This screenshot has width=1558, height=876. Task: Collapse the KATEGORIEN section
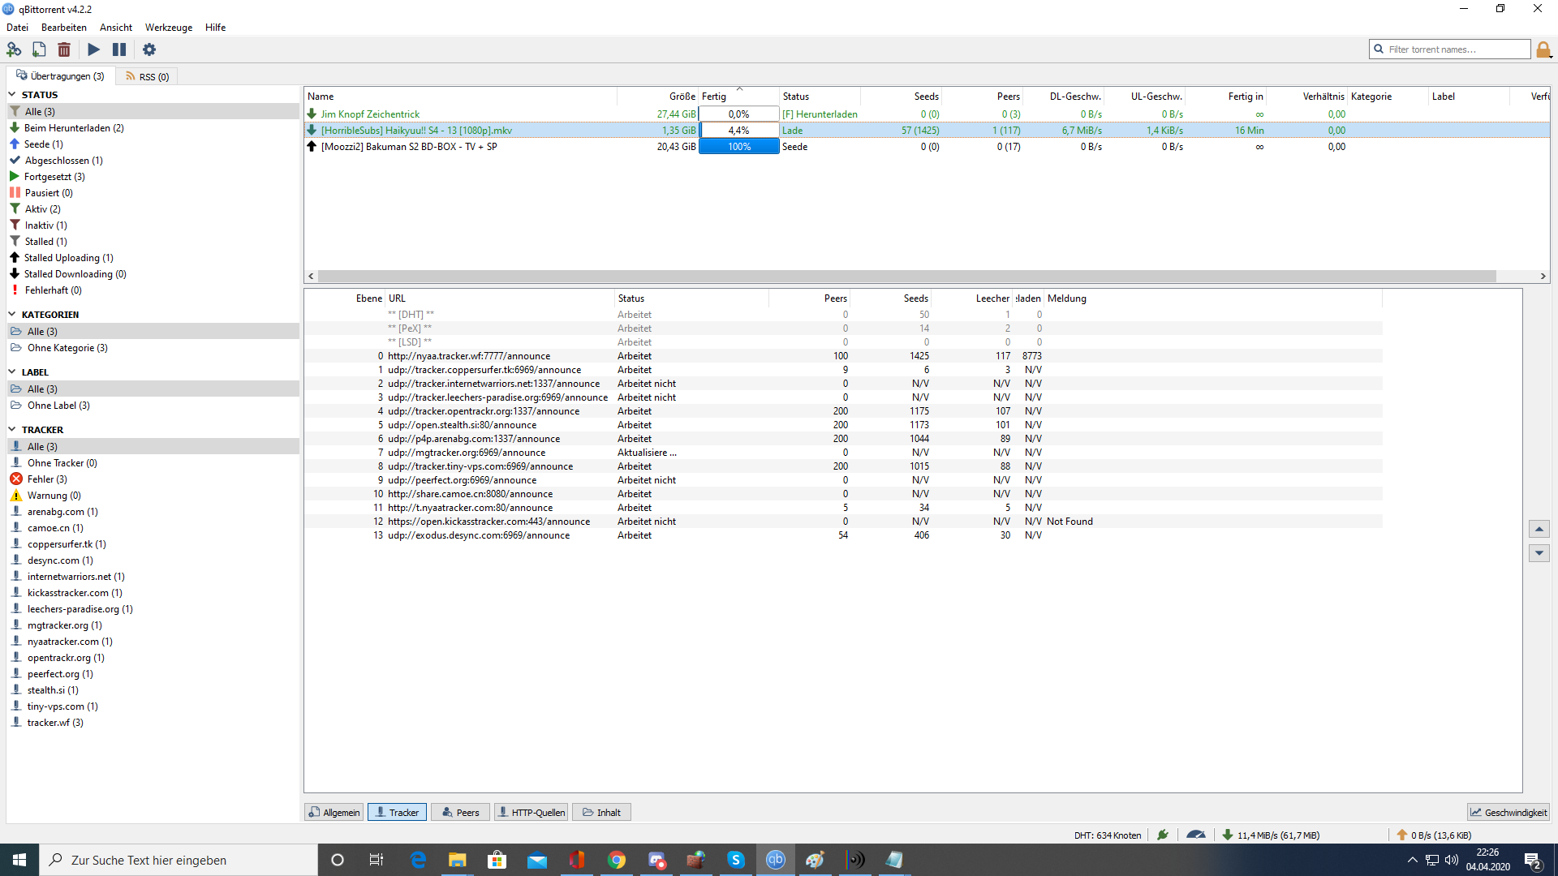(12, 314)
